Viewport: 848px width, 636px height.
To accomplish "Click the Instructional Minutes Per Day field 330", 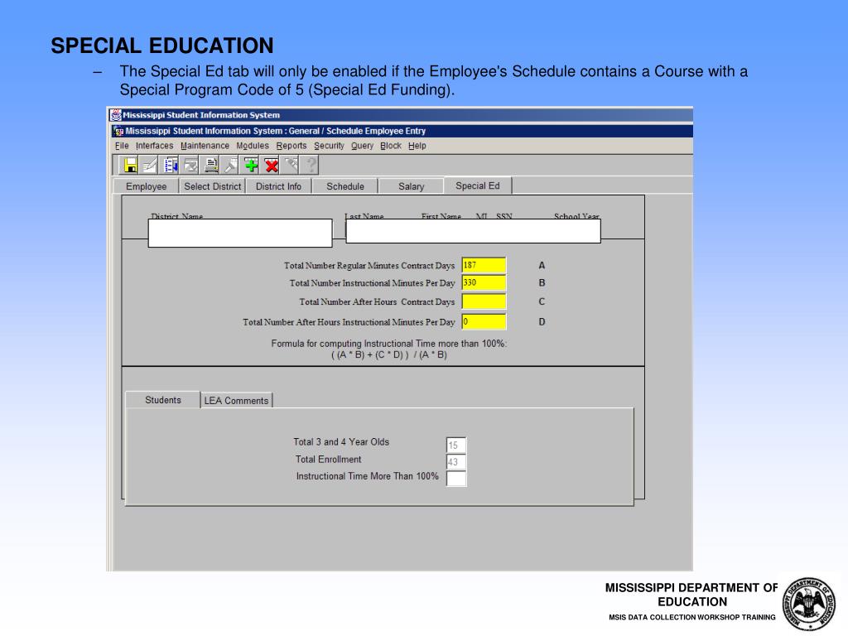I will [484, 282].
